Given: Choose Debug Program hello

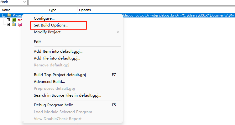Looking at the screenshot, I should click(53, 105).
